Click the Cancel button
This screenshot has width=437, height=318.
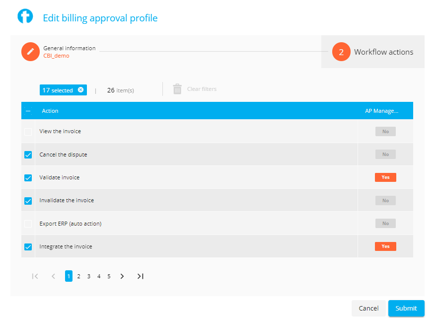pyautogui.click(x=368, y=308)
